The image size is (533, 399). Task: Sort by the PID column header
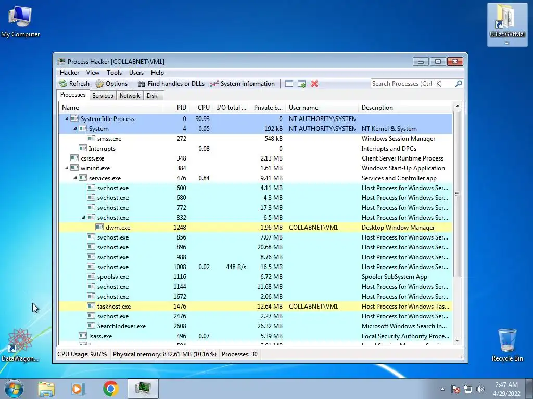[176, 108]
